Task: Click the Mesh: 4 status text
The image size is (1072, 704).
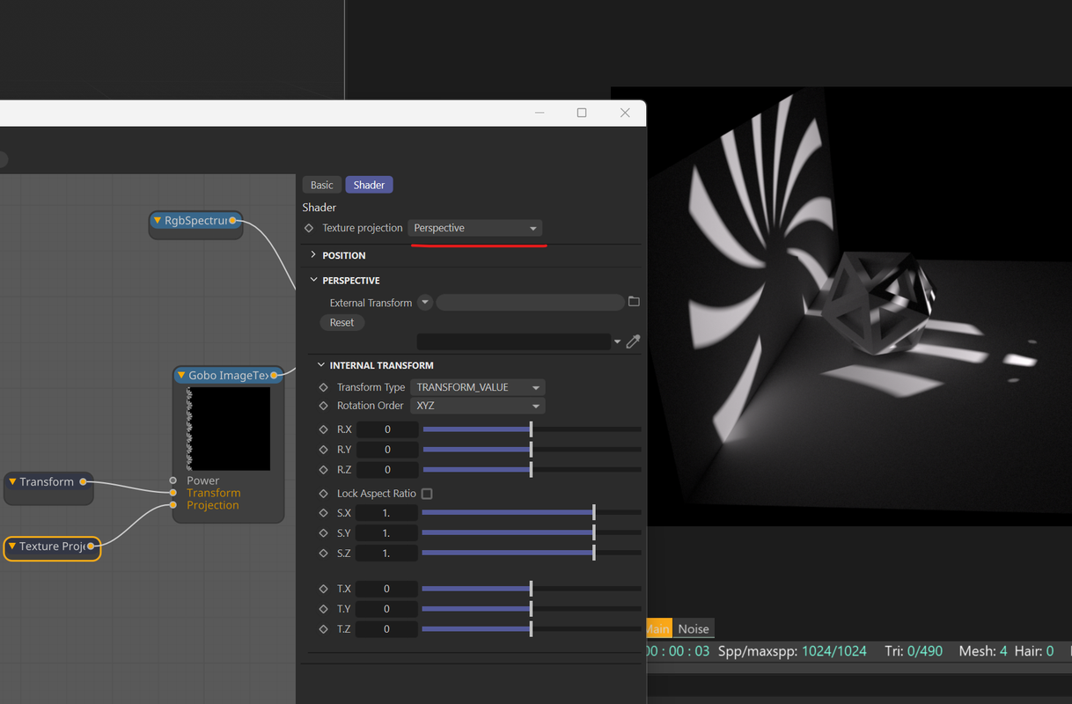Action: (x=983, y=651)
